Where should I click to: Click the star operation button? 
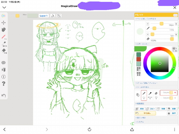point(172,113)
